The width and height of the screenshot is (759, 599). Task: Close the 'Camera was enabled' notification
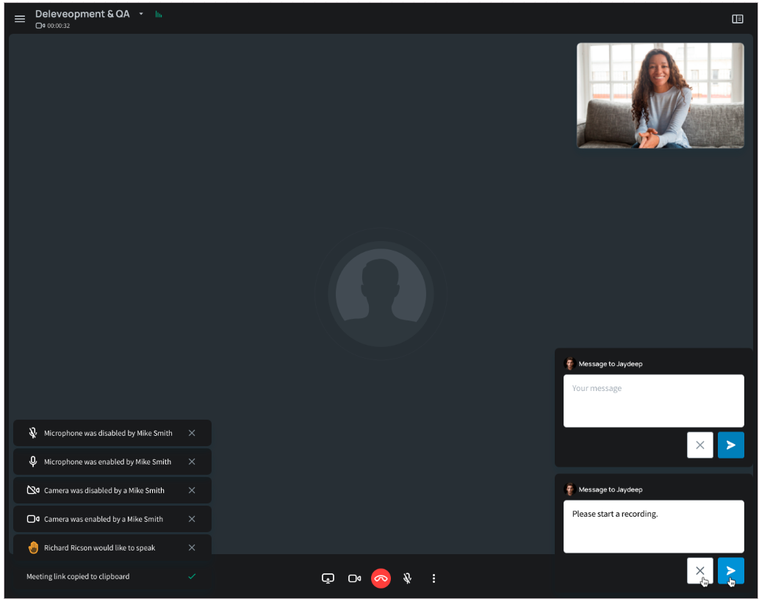(192, 519)
